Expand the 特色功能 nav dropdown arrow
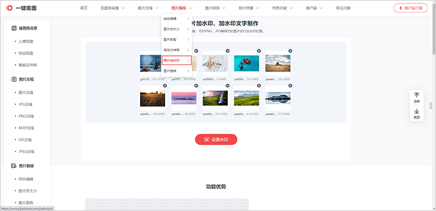The width and height of the screenshot is (436, 211). coord(291,8)
